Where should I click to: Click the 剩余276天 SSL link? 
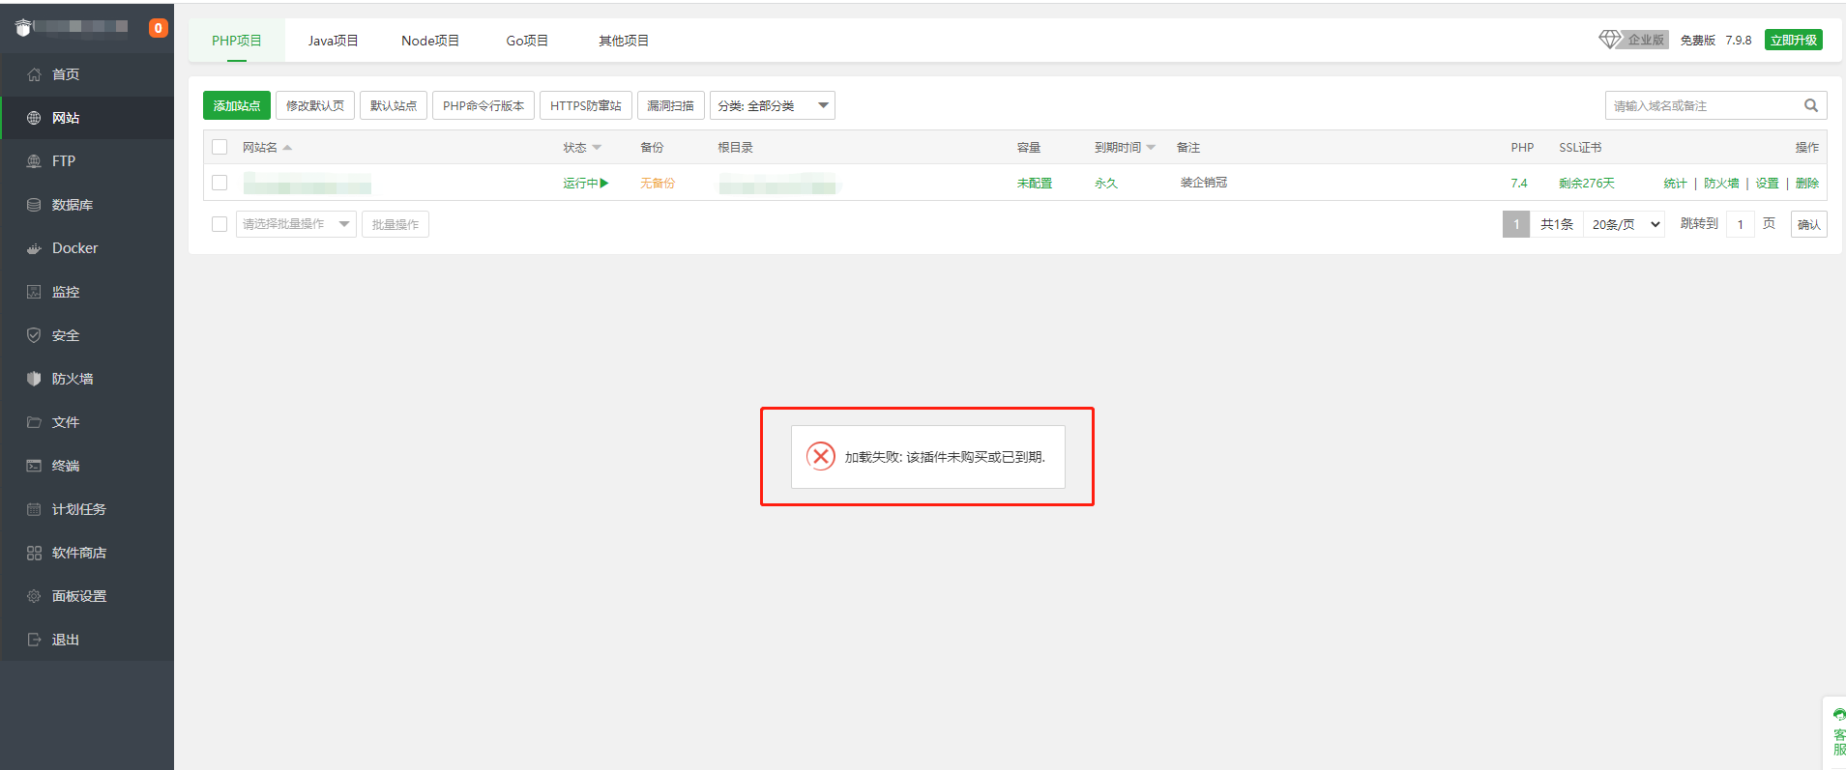pos(1587,183)
